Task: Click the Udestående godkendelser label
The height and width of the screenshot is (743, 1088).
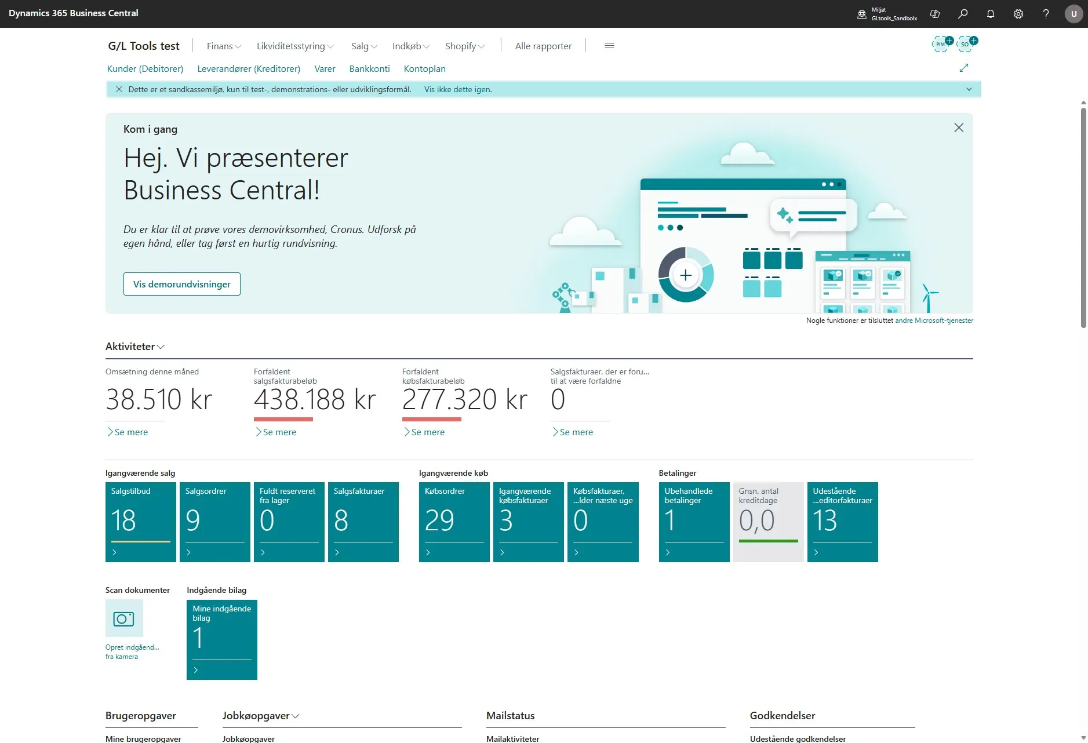Action: click(798, 739)
